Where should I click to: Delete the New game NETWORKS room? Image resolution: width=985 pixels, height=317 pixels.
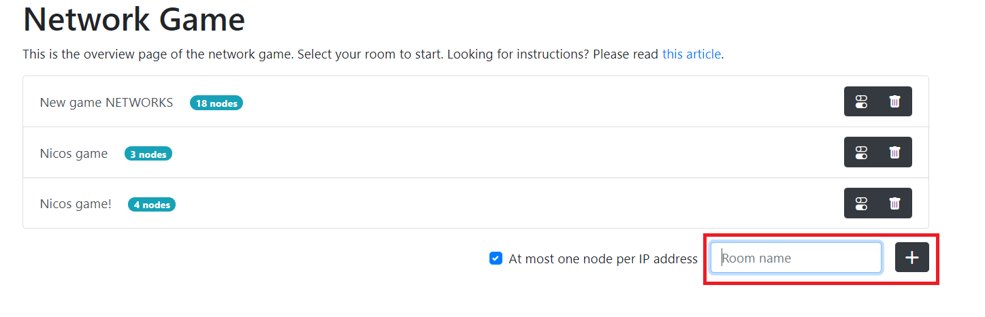pos(894,101)
